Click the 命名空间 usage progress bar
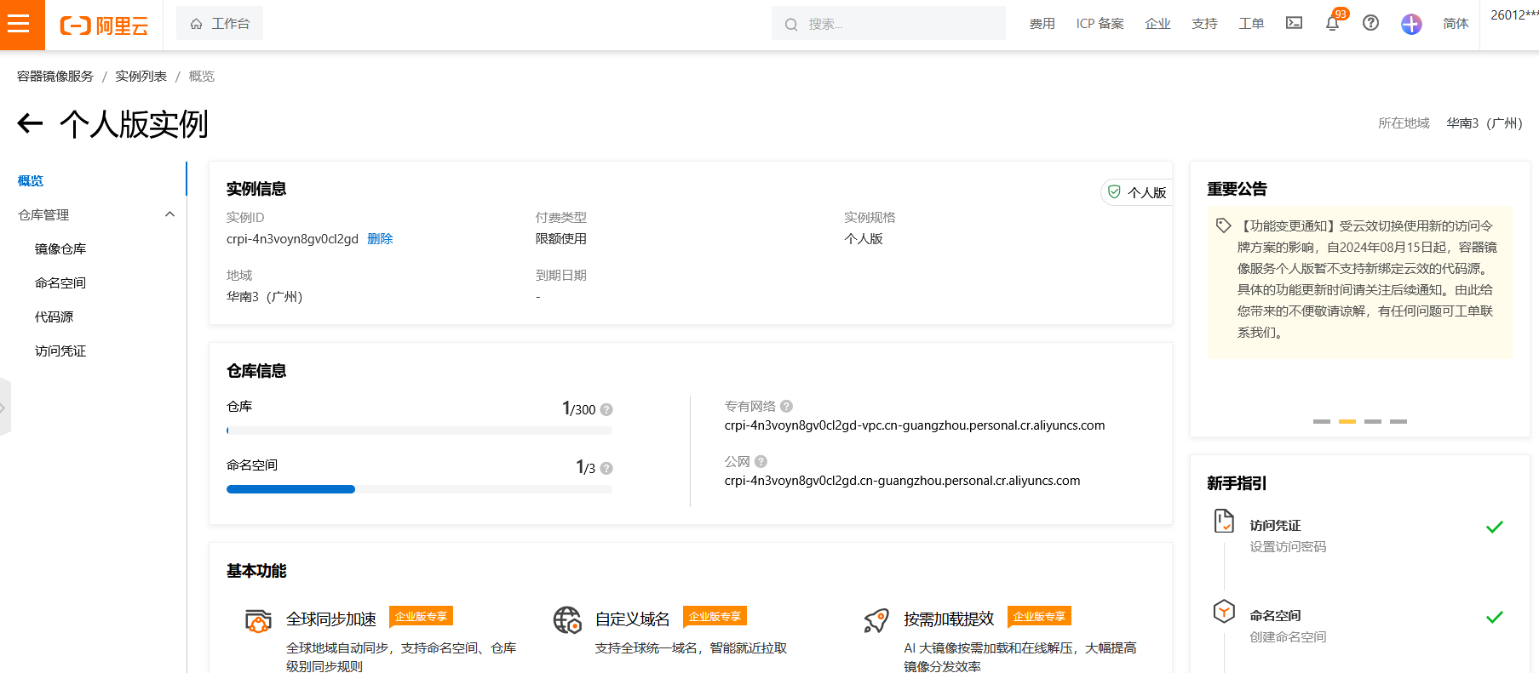This screenshot has height=673, width=1539. pos(419,489)
